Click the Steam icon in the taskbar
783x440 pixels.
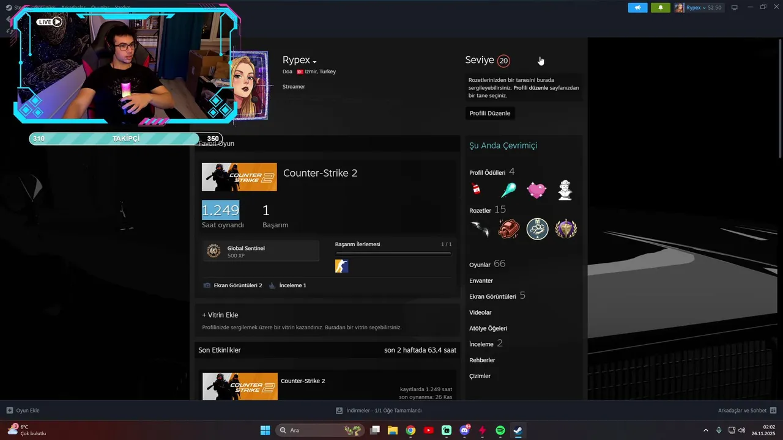(518, 430)
